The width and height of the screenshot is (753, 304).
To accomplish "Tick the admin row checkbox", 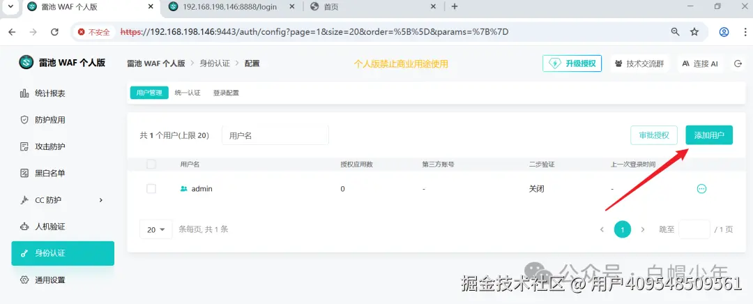I will coord(151,189).
